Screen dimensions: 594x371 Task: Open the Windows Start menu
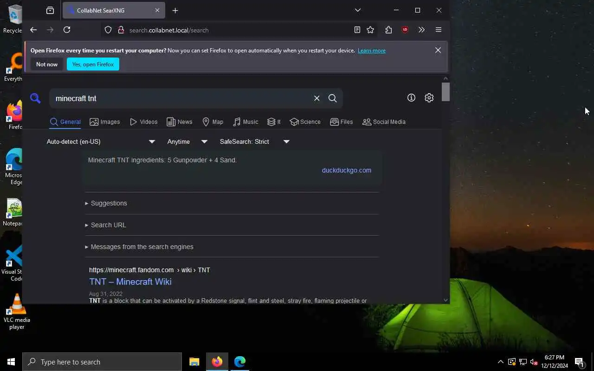coord(11,362)
